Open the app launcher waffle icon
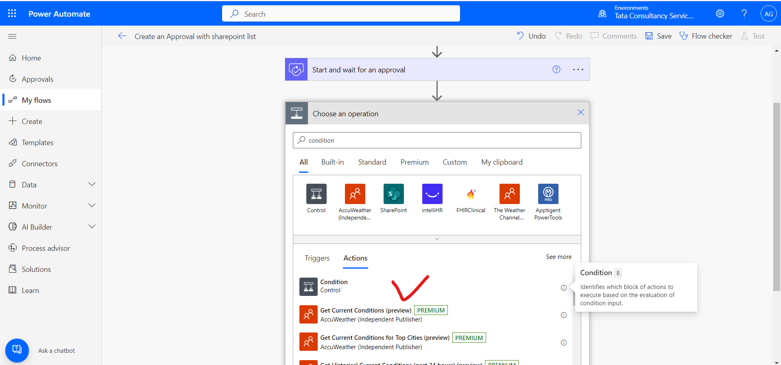The image size is (781, 365). tap(12, 13)
